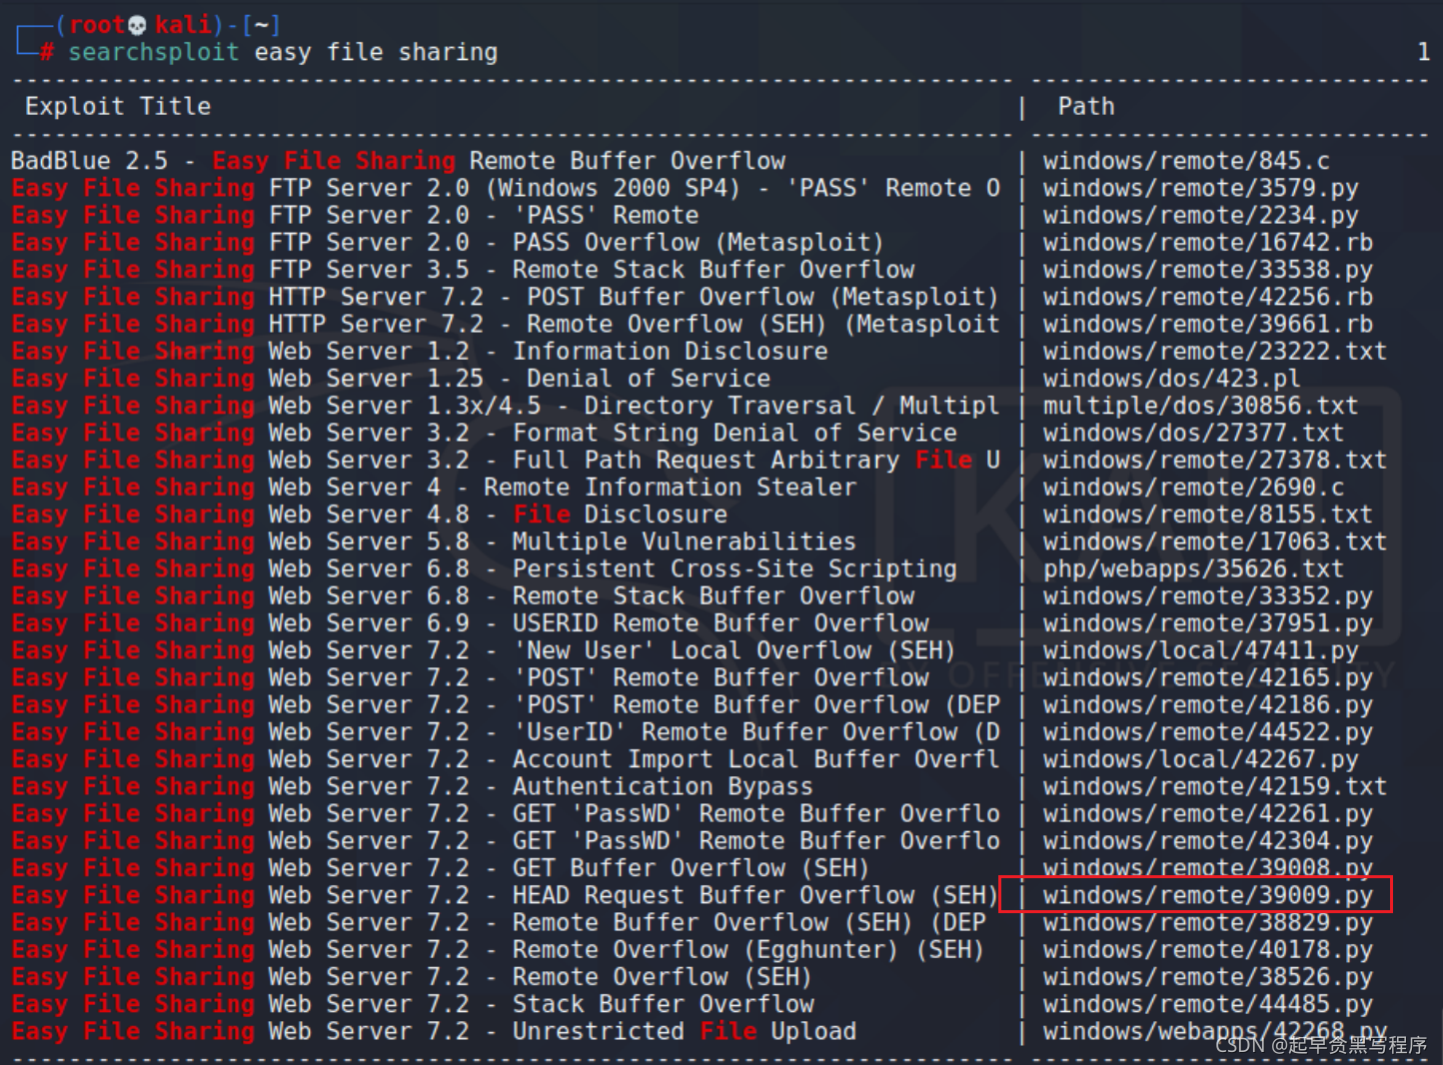Image resolution: width=1443 pixels, height=1065 pixels.
Task: Select the path multiple/dos/30856.txt
Action: (1200, 406)
